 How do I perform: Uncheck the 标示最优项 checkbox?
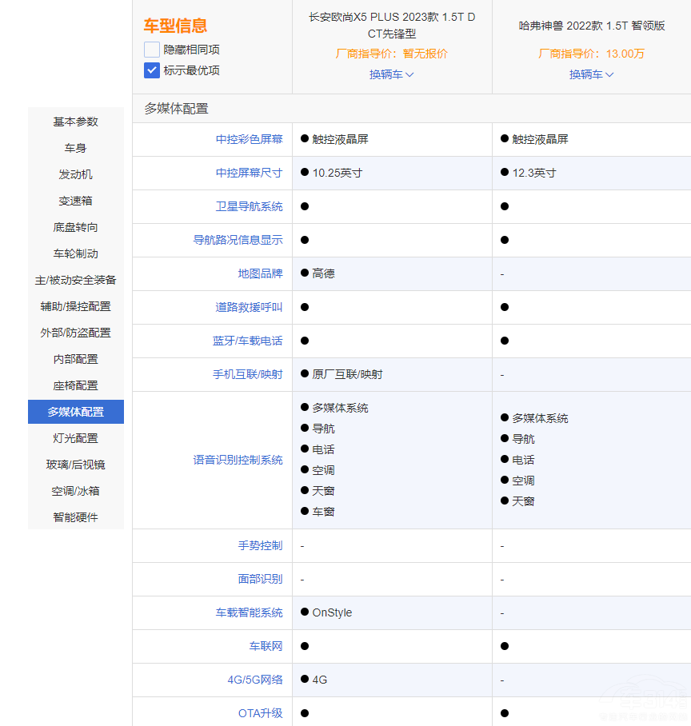(x=152, y=70)
